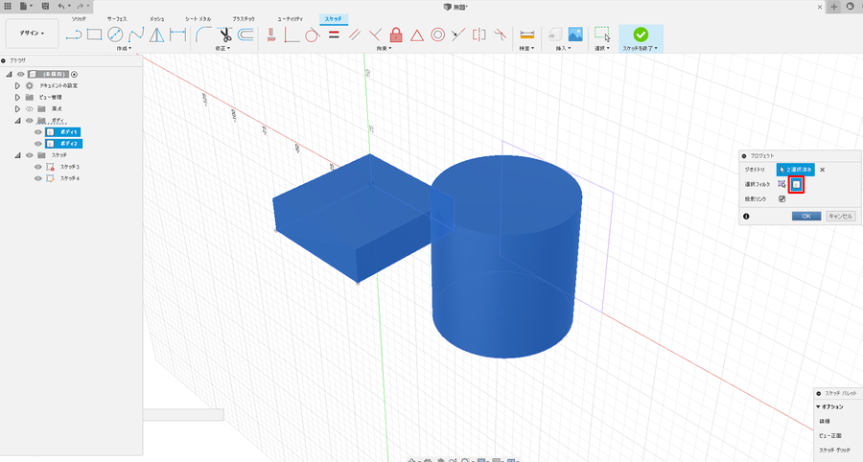Apply the Concentric constraint
Image resolution: width=863 pixels, height=462 pixels.
437,35
